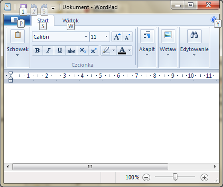Open font color dropdown arrow
Viewport: 223px width, 187px height.
pos(130,51)
